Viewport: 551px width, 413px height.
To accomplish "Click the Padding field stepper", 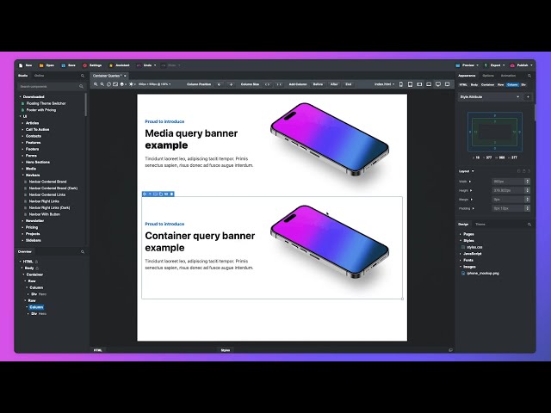I will (x=527, y=208).
